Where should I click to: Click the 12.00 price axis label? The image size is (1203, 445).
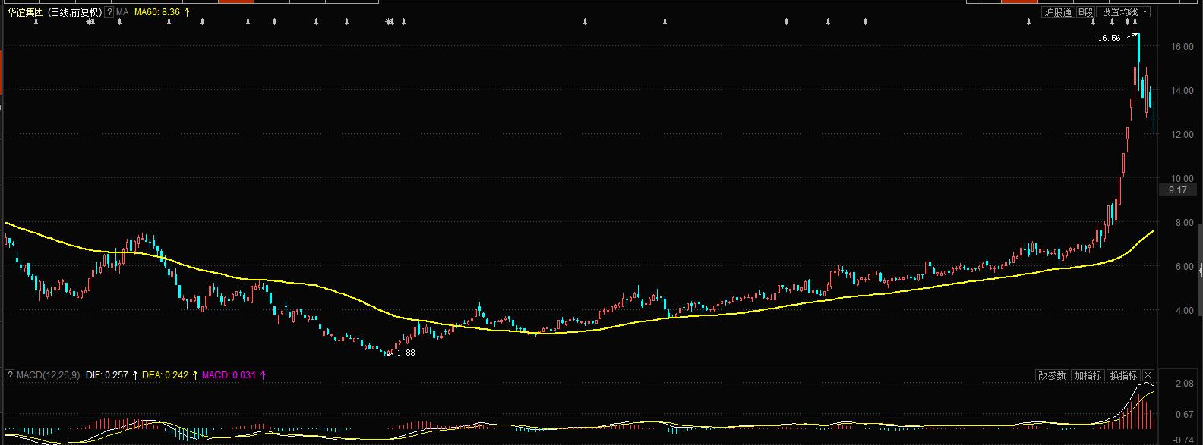pos(1182,135)
